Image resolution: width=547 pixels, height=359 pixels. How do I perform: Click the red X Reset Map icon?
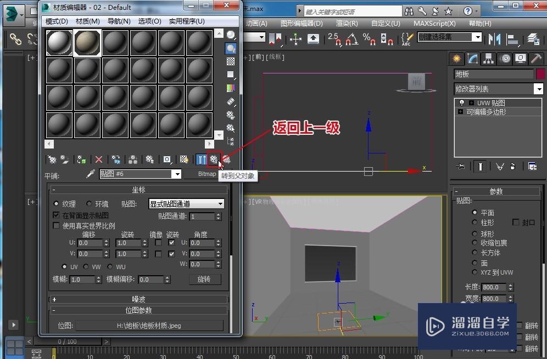[x=99, y=159]
